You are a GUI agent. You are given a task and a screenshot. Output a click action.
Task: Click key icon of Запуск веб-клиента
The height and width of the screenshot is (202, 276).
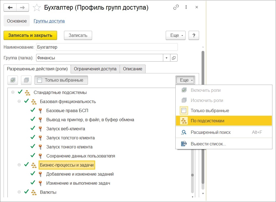[x=40, y=129]
